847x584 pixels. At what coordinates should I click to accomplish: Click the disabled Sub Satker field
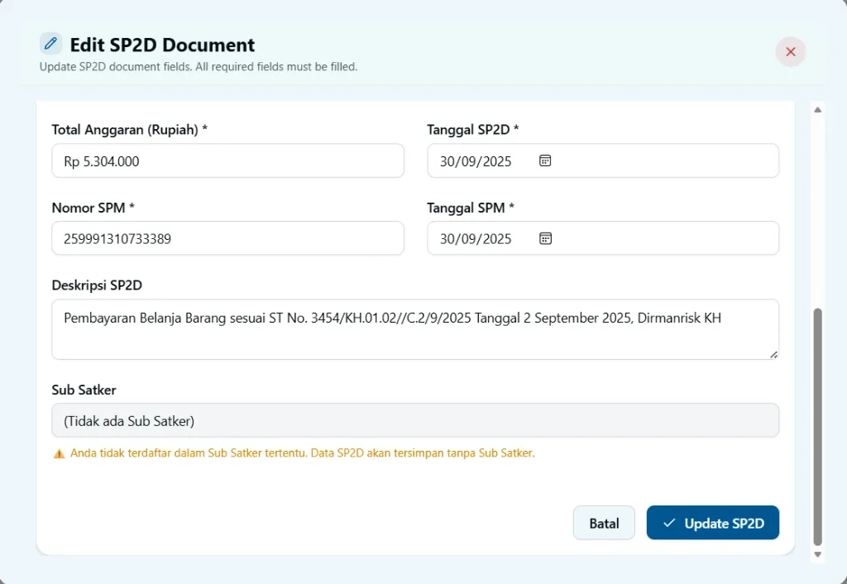[x=414, y=420]
